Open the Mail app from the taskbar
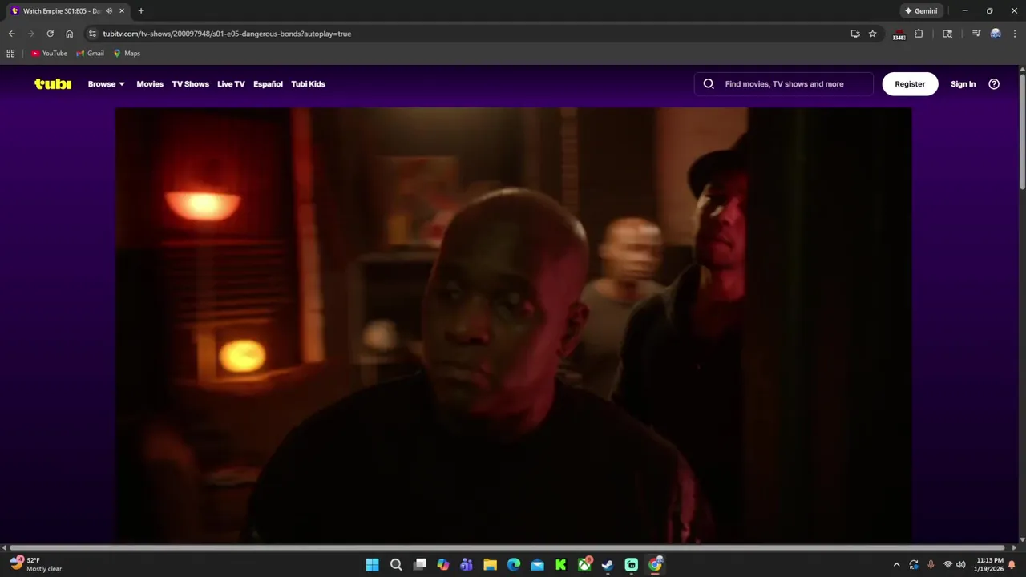Image resolution: width=1026 pixels, height=577 pixels. (x=537, y=565)
